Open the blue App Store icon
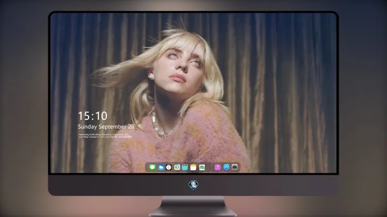The width and height of the screenshot is (387, 217). pos(227,167)
